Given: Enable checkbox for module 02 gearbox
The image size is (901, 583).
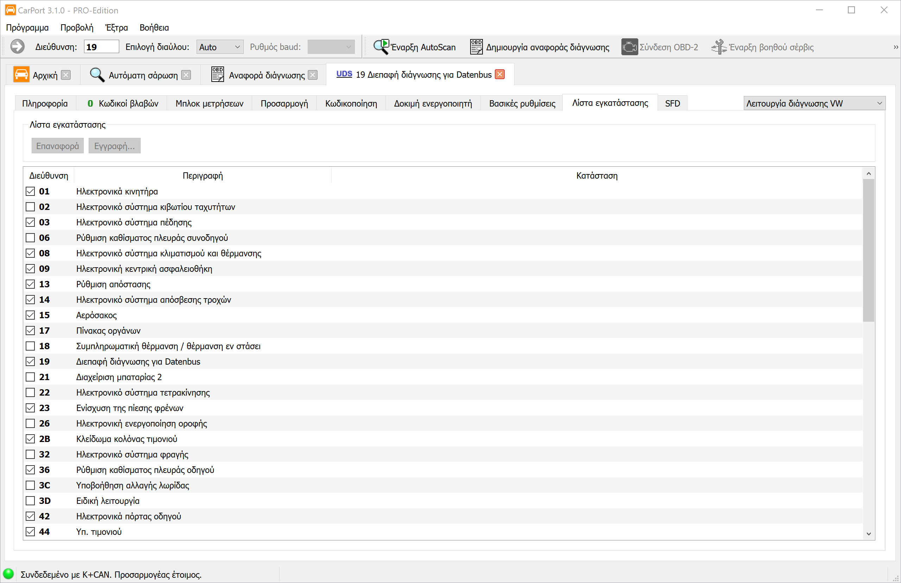Looking at the screenshot, I should (30, 207).
